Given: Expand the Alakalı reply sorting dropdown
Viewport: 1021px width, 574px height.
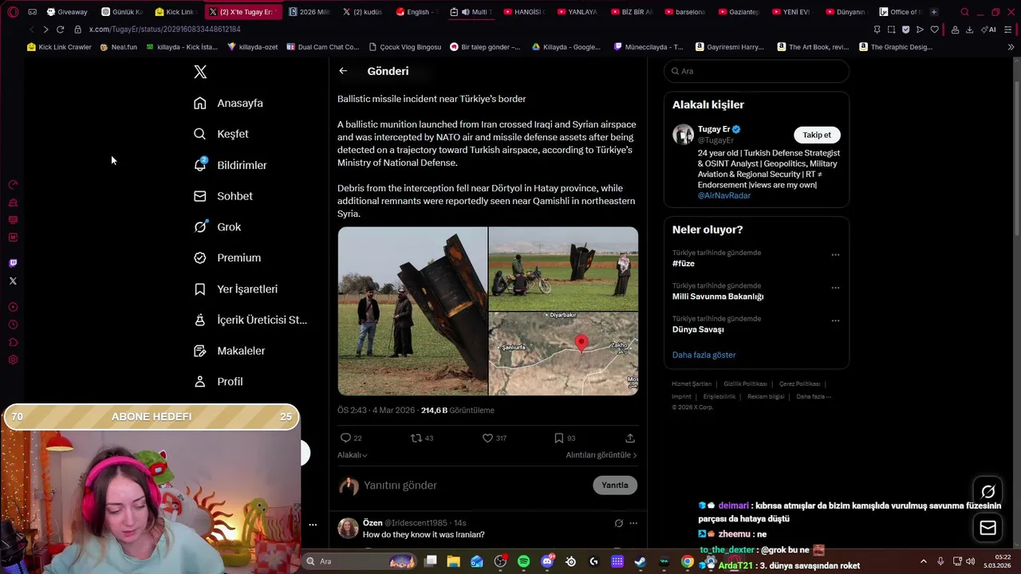Looking at the screenshot, I should coord(353,455).
